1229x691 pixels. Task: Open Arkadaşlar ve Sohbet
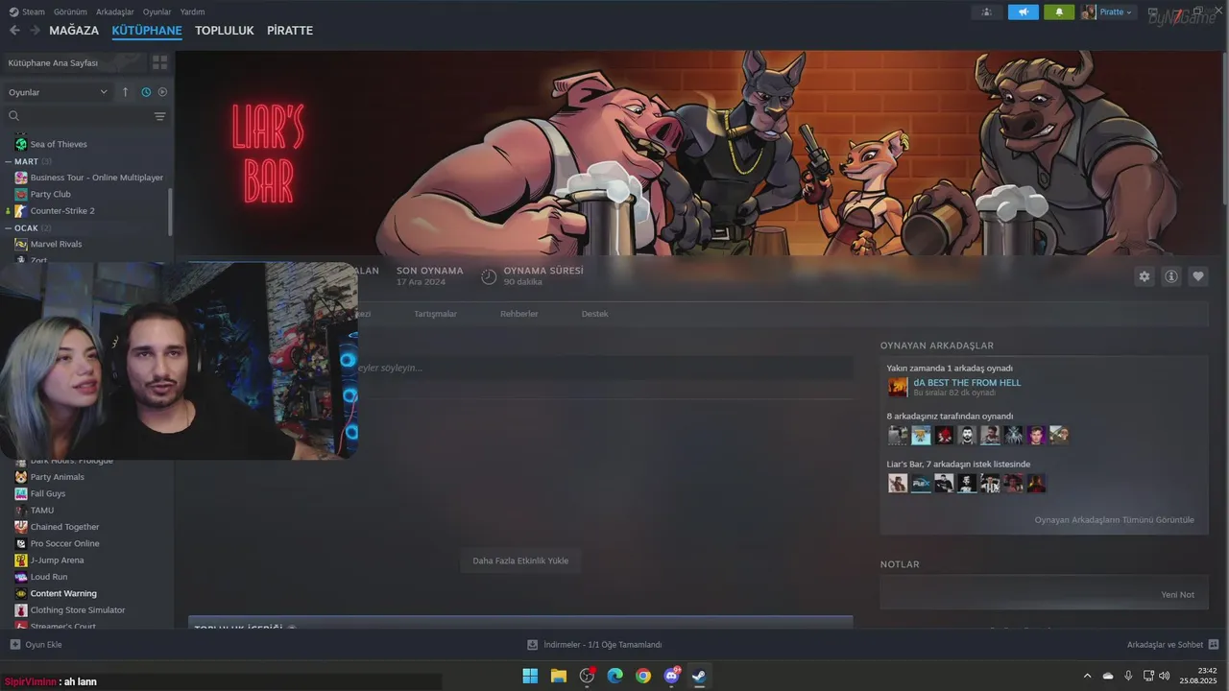tap(1172, 645)
